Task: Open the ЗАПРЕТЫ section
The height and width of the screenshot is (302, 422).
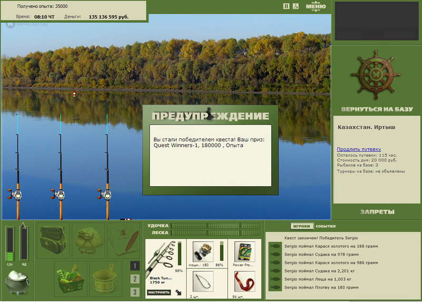Action: coord(377,212)
